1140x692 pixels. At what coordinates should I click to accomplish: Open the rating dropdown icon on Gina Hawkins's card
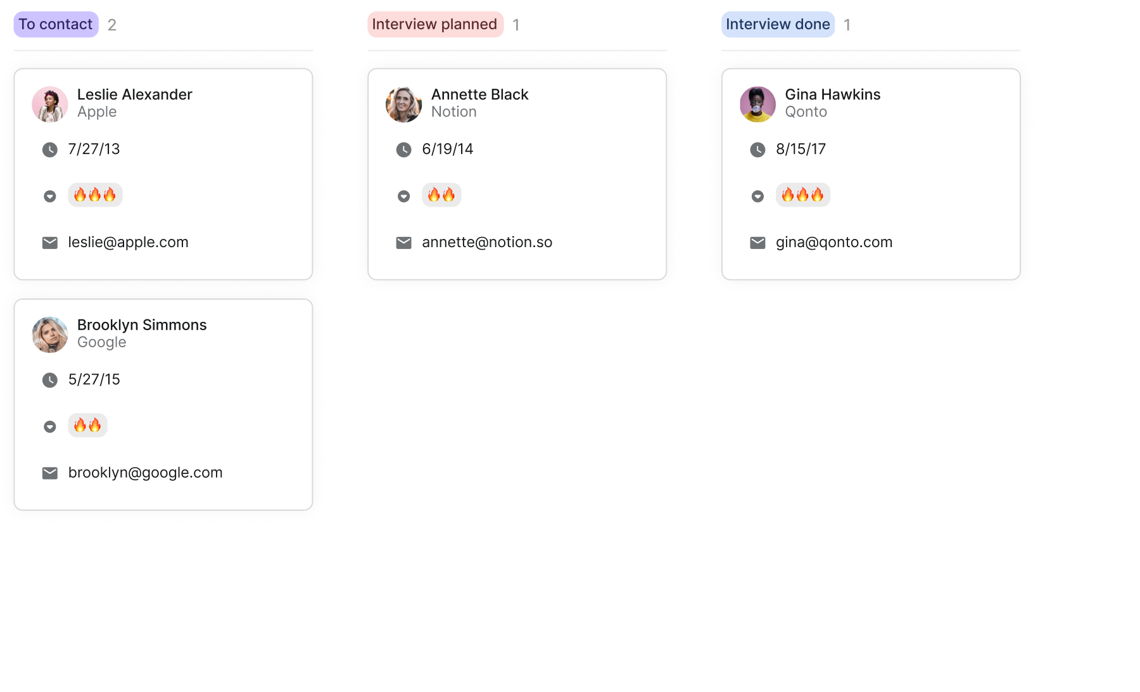click(757, 196)
